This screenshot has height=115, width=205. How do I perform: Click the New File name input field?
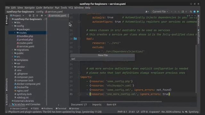click(102, 59)
